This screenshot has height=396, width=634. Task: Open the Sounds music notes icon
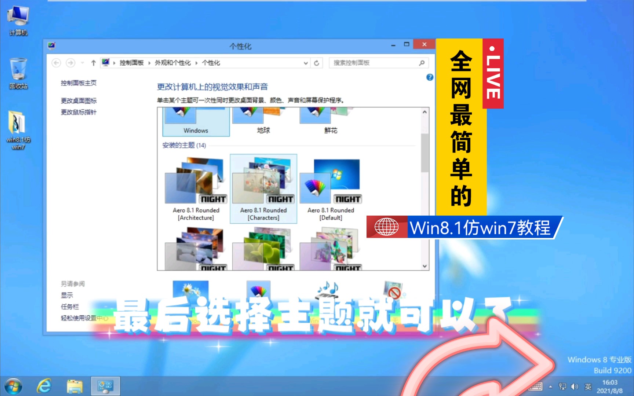328,290
